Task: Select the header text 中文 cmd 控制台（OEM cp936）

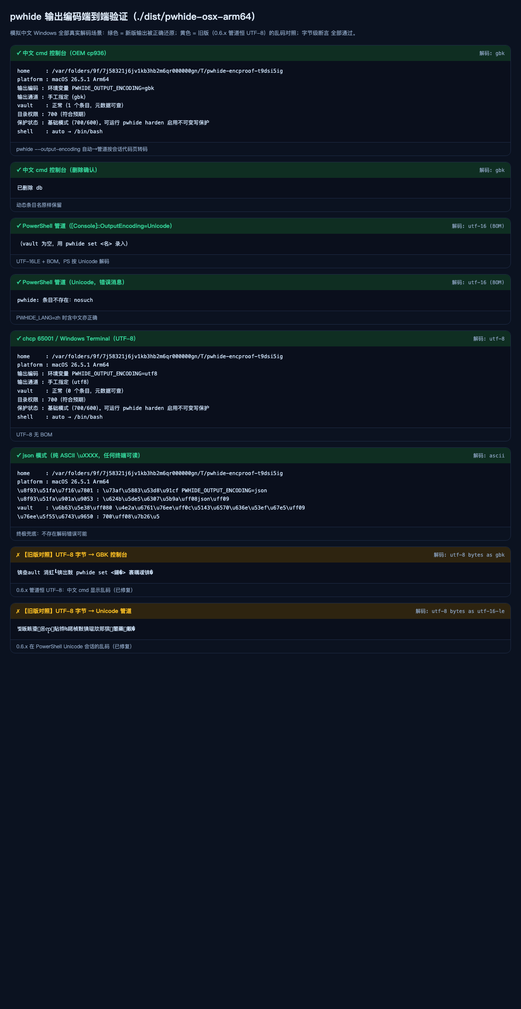Action: pyautogui.click(x=66, y=53)
